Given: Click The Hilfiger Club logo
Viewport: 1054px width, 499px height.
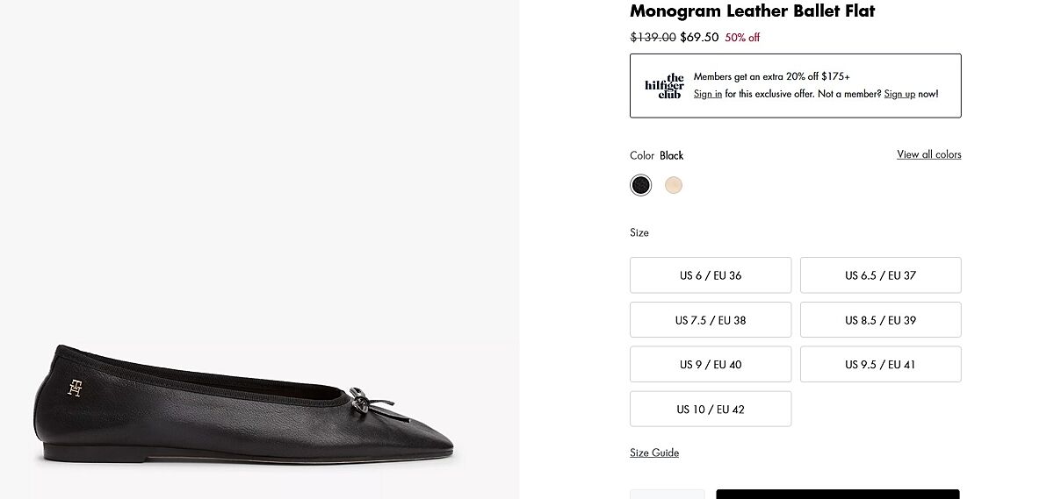Looking at the screenshot, I should click(664, 86).
